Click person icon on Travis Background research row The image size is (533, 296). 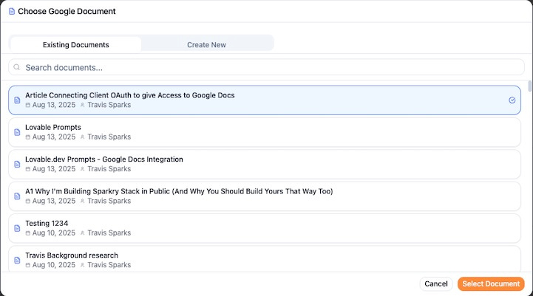tap(82, 265)
